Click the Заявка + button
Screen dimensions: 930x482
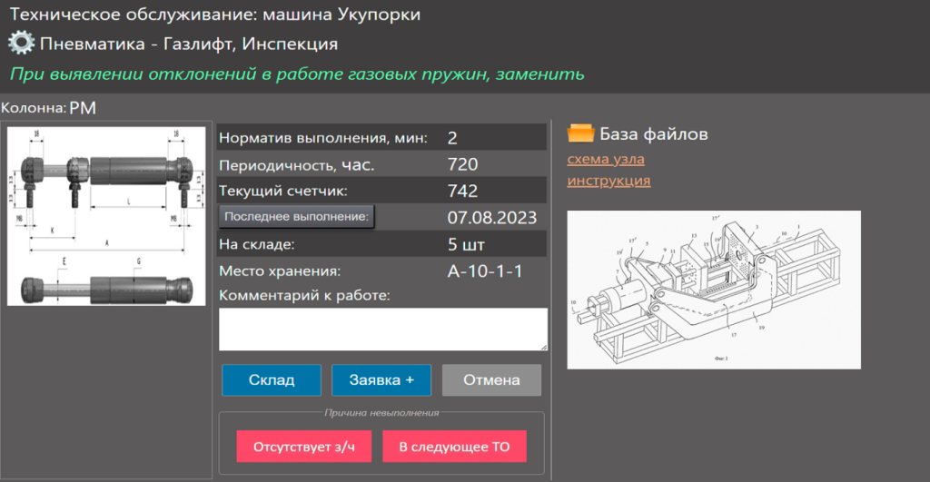tap(381, 380)
